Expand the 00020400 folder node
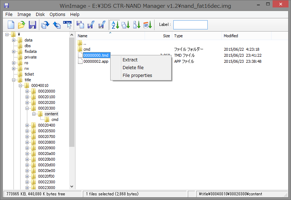Viewport: 291px width, 200px height. 27,125
